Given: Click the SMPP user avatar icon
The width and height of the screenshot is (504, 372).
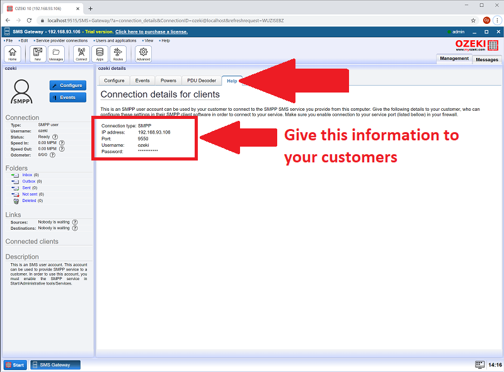Looking at the screenshot, I should (21, 91).
